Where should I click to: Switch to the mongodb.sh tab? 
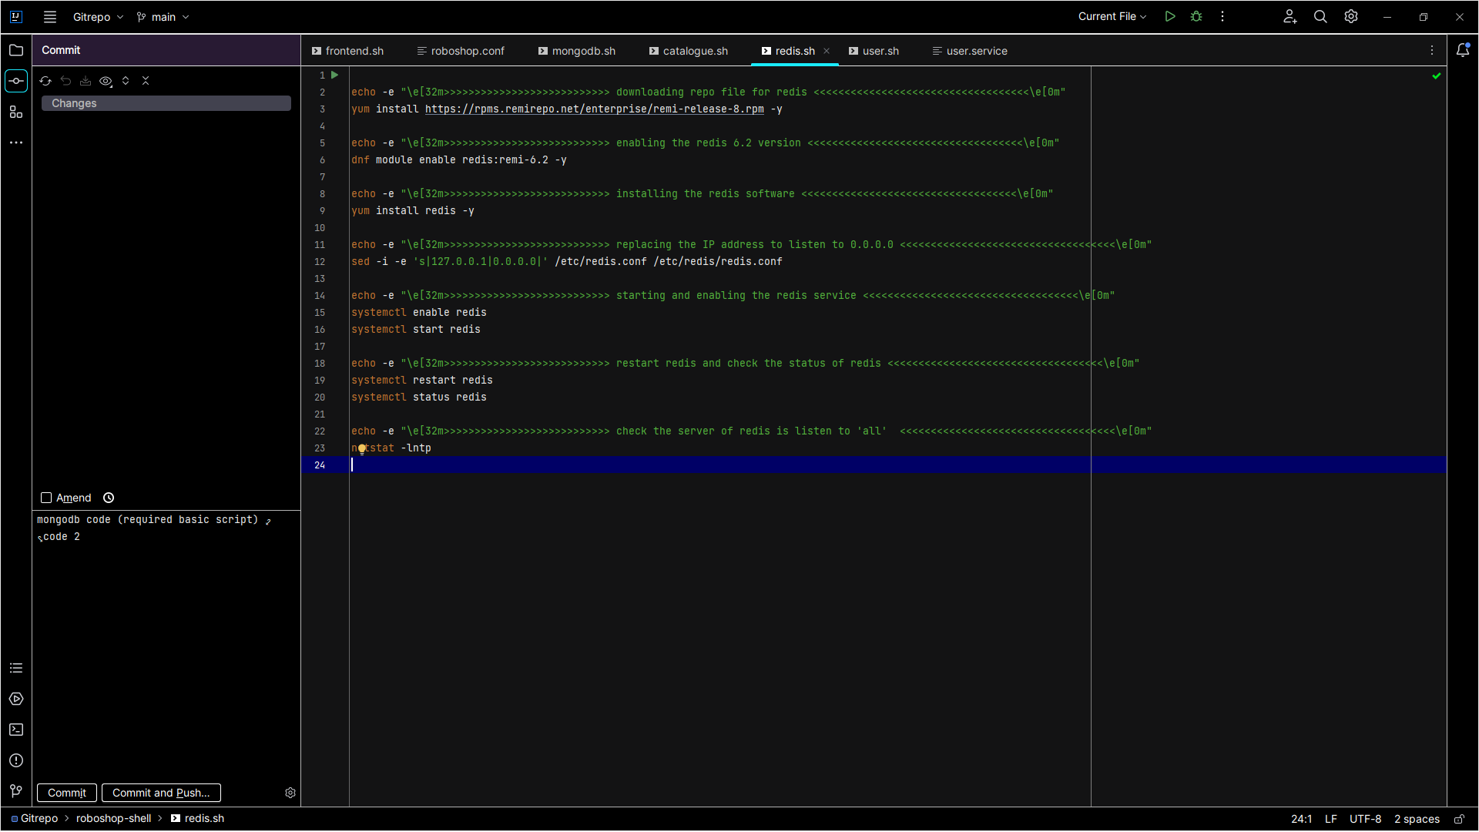(583, 51)
